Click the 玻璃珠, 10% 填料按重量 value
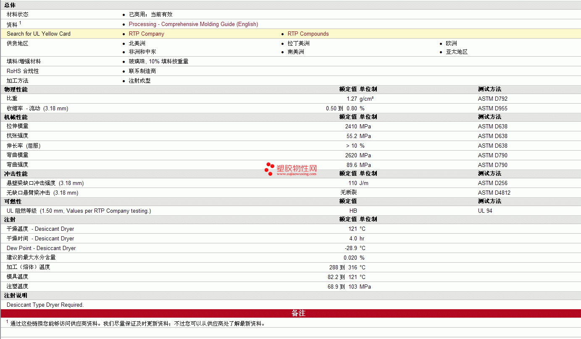 tap(158, 62)
